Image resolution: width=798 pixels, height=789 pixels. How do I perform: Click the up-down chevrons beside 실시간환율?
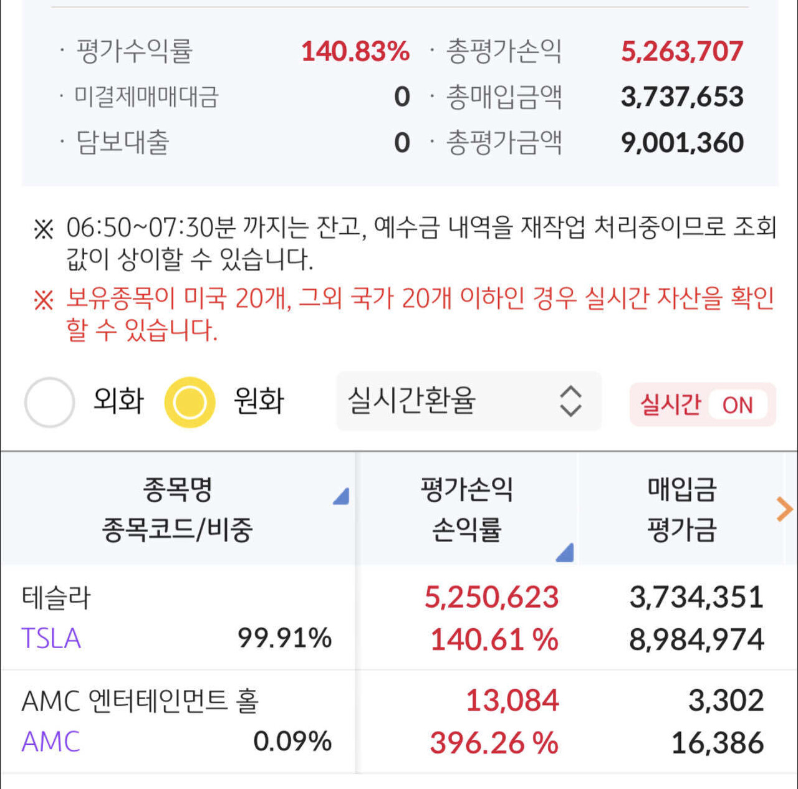pos(569,401)
